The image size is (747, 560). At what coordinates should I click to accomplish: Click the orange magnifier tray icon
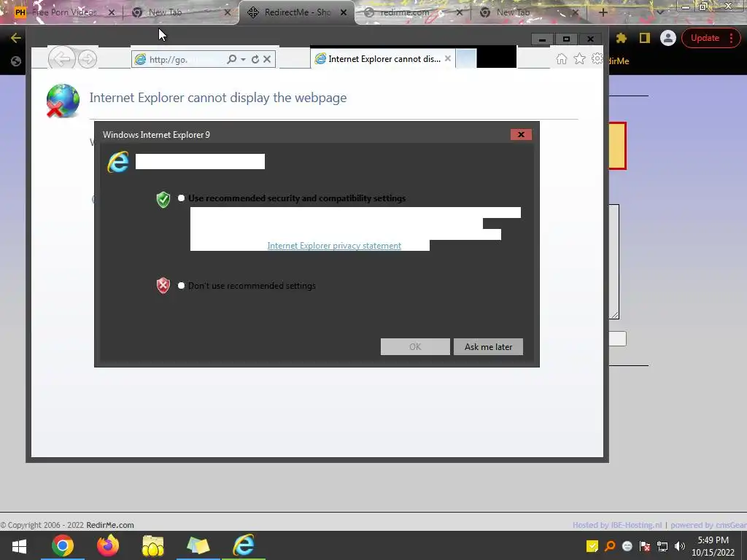610,547
